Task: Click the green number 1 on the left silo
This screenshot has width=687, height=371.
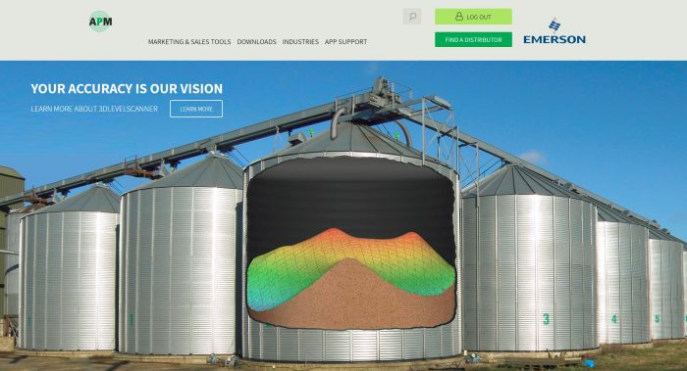Action: (131, 320)
